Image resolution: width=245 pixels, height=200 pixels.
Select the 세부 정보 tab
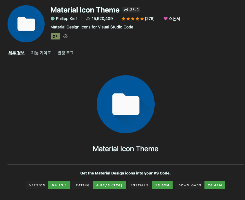tap(17, 53)
